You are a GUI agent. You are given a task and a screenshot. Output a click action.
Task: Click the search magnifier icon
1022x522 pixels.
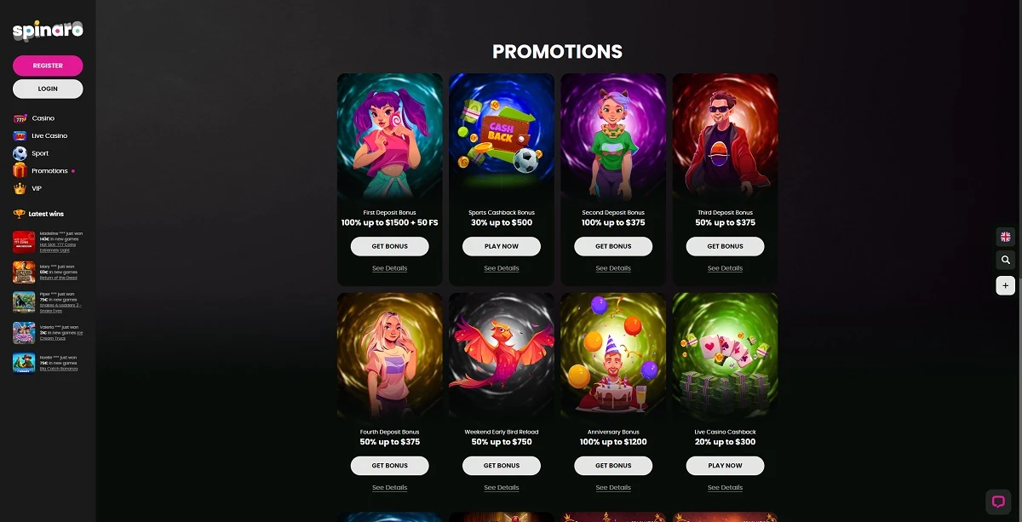1005,261
